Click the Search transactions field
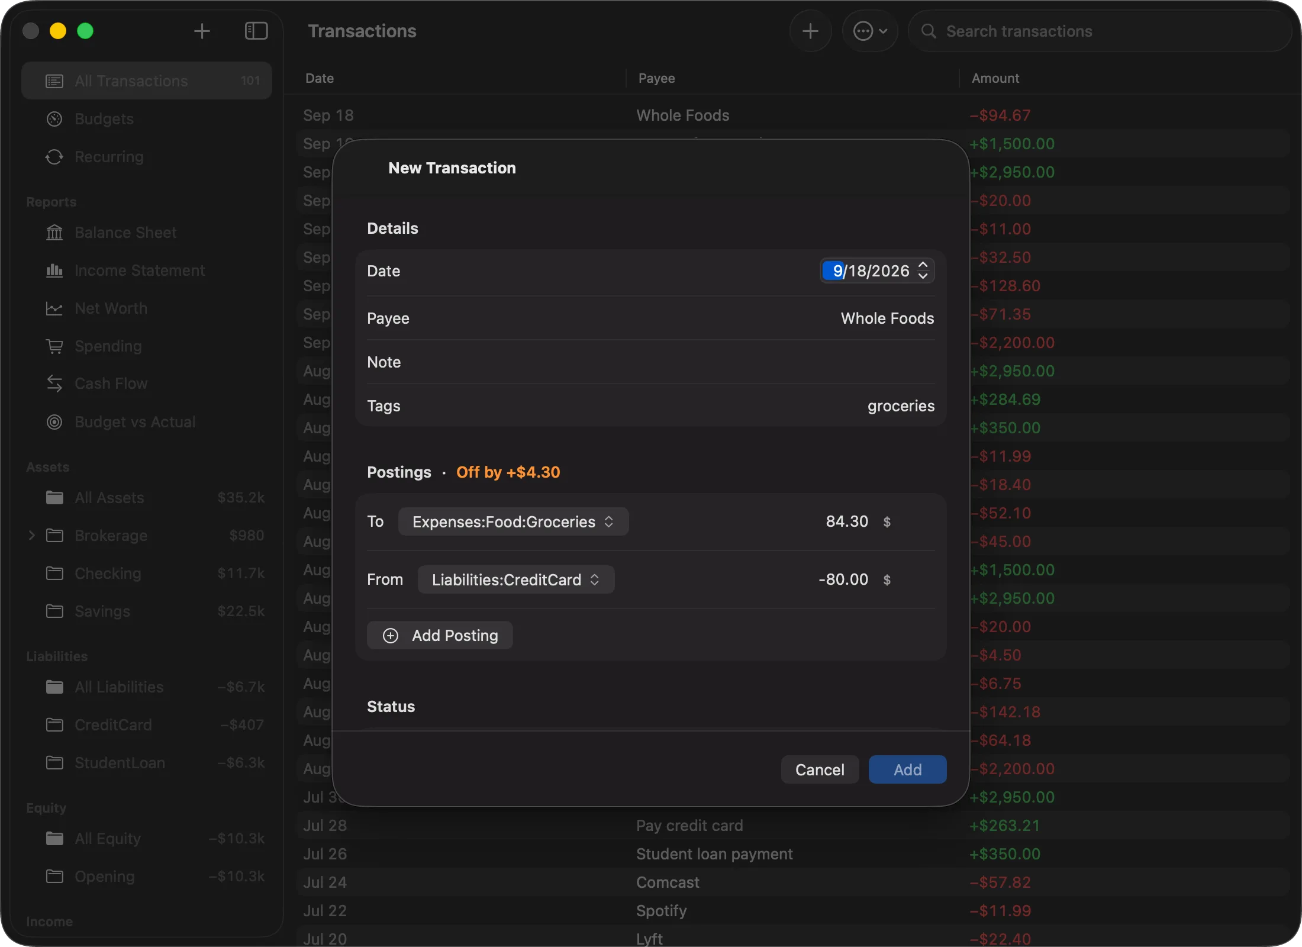 (1100, 31)
